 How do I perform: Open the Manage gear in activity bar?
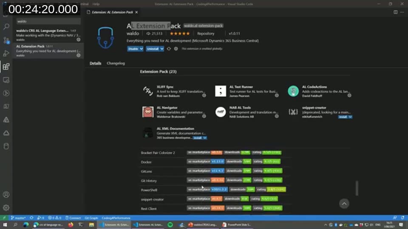(x=6, y=208)
